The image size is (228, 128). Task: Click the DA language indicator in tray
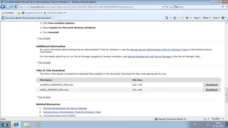point(195,124)
